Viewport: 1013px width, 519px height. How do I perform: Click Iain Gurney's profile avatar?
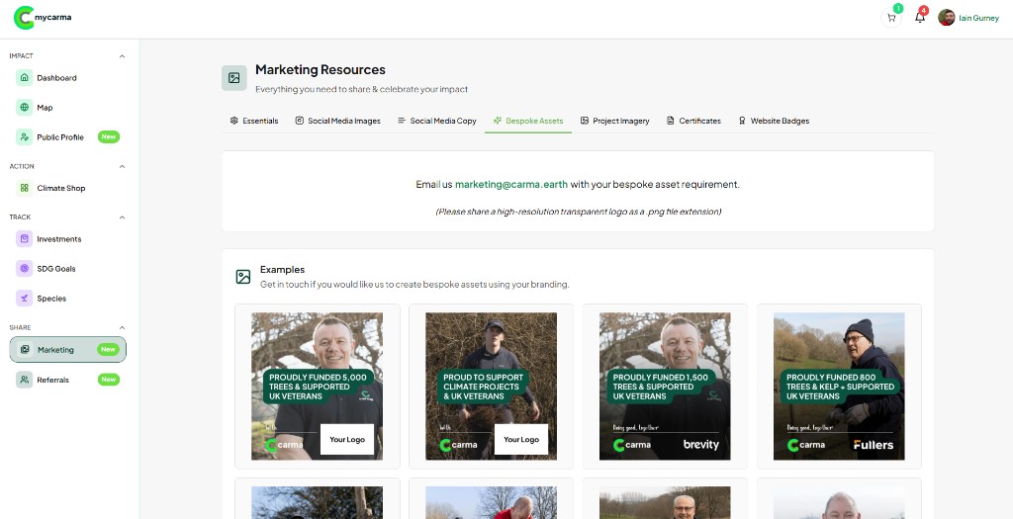click(x=947, y=18)
